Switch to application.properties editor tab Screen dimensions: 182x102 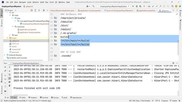pyautogui.click(x=147, y=10)
